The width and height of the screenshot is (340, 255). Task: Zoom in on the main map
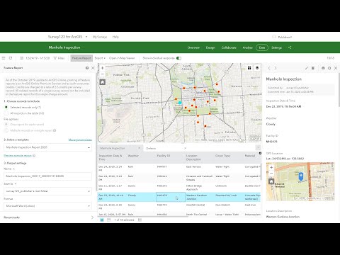[103, 68]
